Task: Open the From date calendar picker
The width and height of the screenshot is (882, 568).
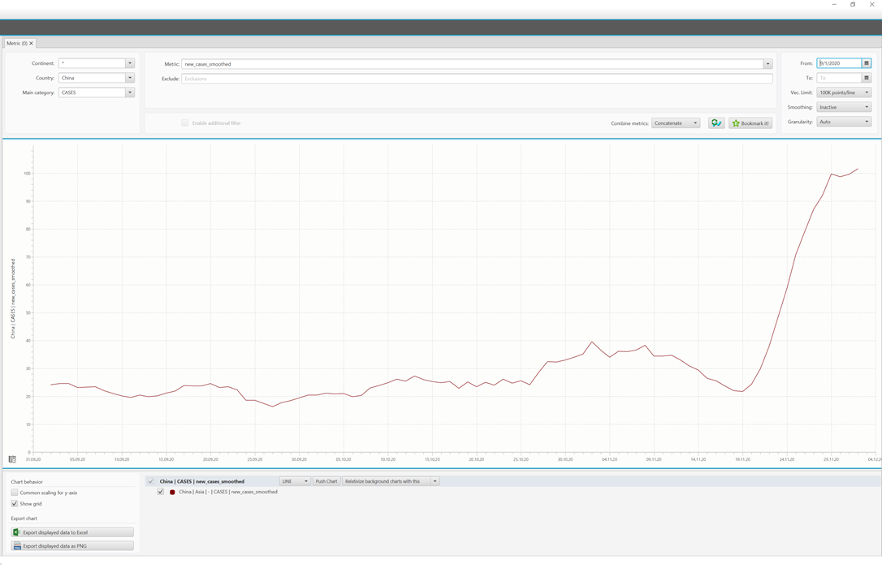Action: point(867,63)
